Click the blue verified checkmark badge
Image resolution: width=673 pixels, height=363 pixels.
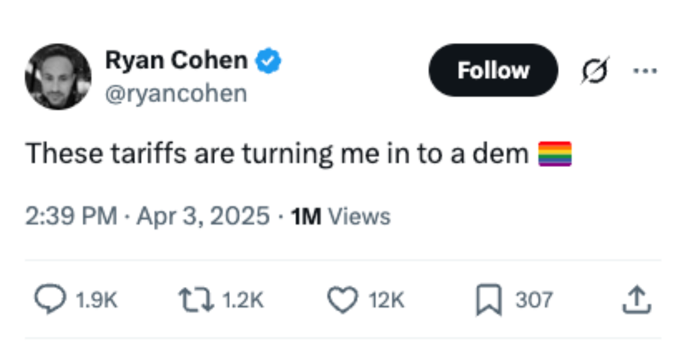270,61
